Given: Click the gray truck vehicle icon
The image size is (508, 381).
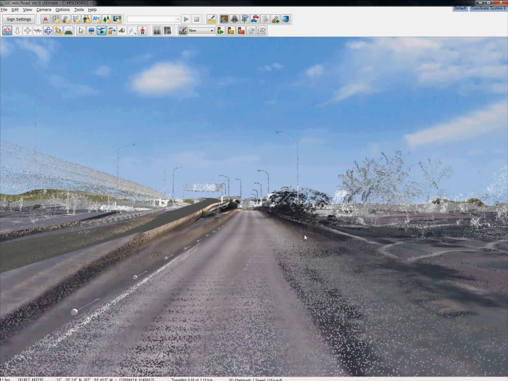Looking at the screenshot, I should pos(122,31).
